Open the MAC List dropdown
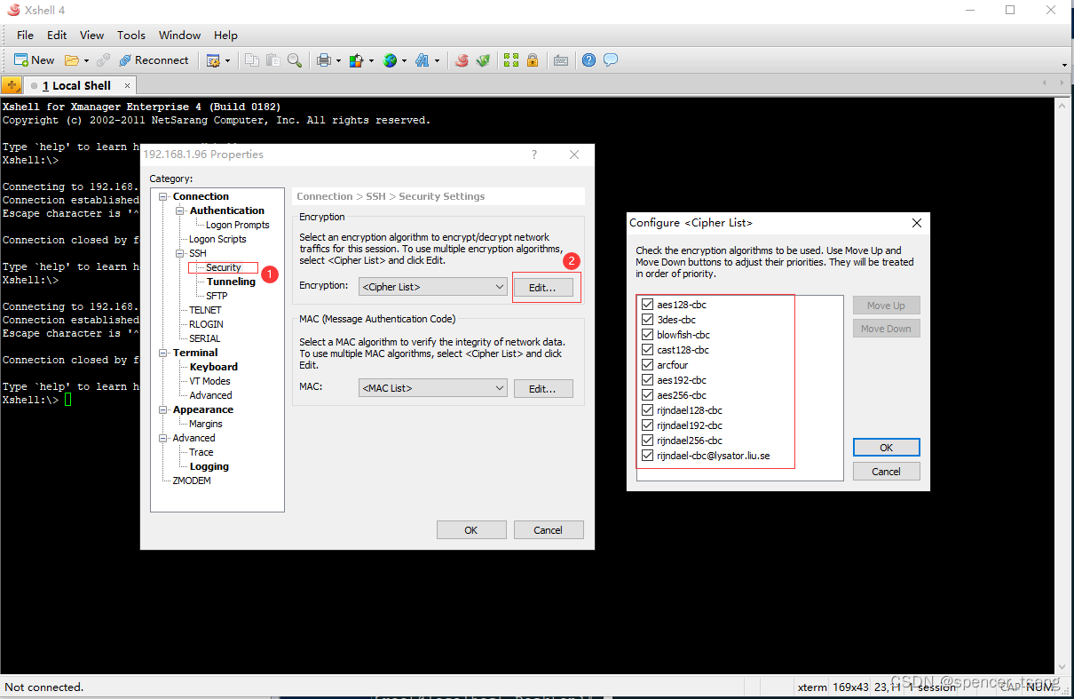 pyautogui.click(x=432, y=388)
